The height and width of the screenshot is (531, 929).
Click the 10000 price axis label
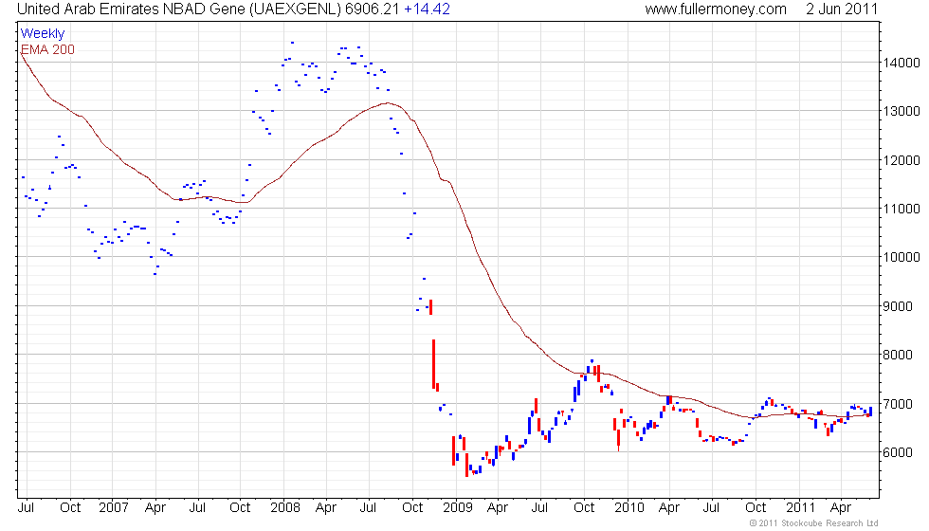click(x=902, y=257)
